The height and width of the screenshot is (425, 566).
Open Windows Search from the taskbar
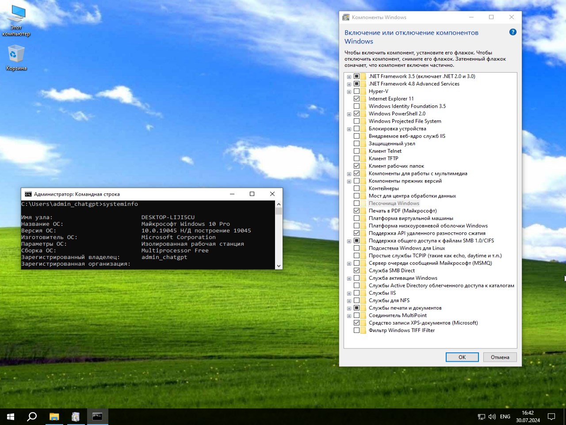point(31,416)
